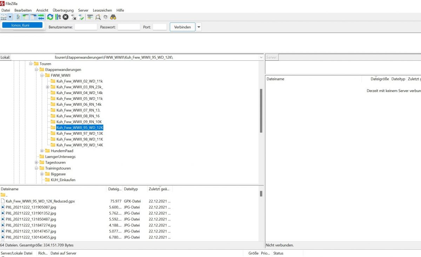Click the process queue toolbar icon
The height and width of the screenshot is (257, 421).
[x=58, y=17]
